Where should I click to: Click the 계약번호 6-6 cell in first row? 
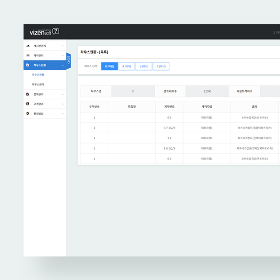coord(169,118)
